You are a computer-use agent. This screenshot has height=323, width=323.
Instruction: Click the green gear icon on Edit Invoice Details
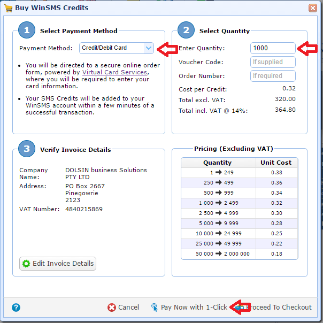(26, 264)
